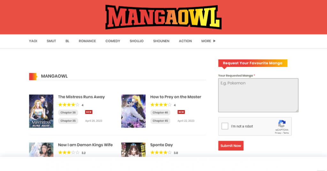Open Chapter 36 of The Mistress Runs Away
This screenshot has height=171, width=327.
pyautogui.click(x=68, y=113)
